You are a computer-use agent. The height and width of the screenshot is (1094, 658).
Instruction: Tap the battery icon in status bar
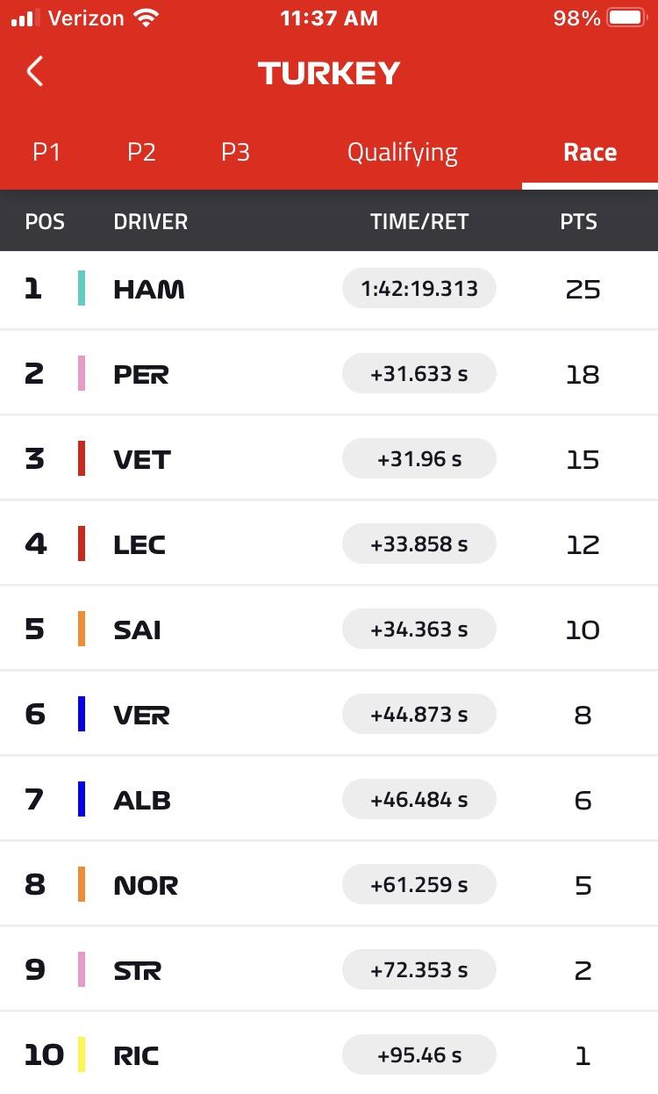(x=627, y=18)
